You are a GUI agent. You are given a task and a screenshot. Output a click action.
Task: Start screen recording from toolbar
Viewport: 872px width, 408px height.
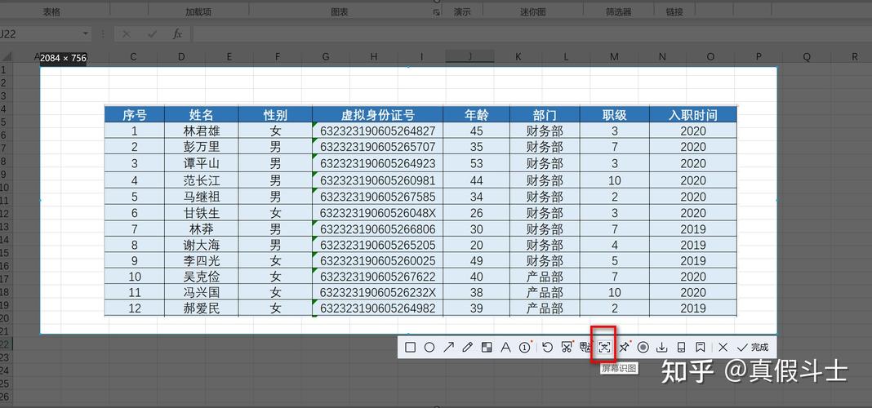pyautogui.click(x=643, y=348)
